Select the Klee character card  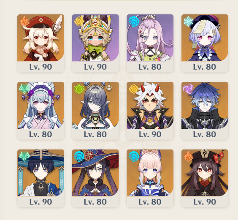click(x=41, y=43)
